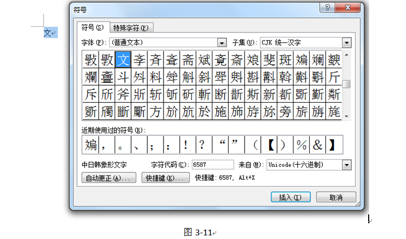Select the 施 character in the grid
This screenshot has width=406, height=239.
220,112
